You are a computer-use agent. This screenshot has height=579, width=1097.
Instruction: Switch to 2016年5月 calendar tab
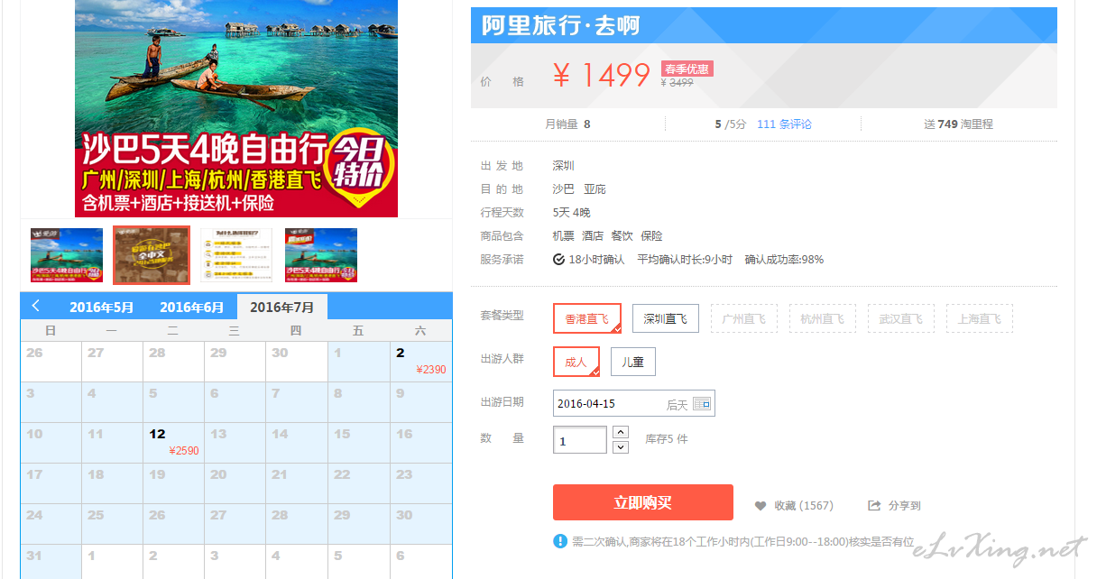[x=101, y=307]
